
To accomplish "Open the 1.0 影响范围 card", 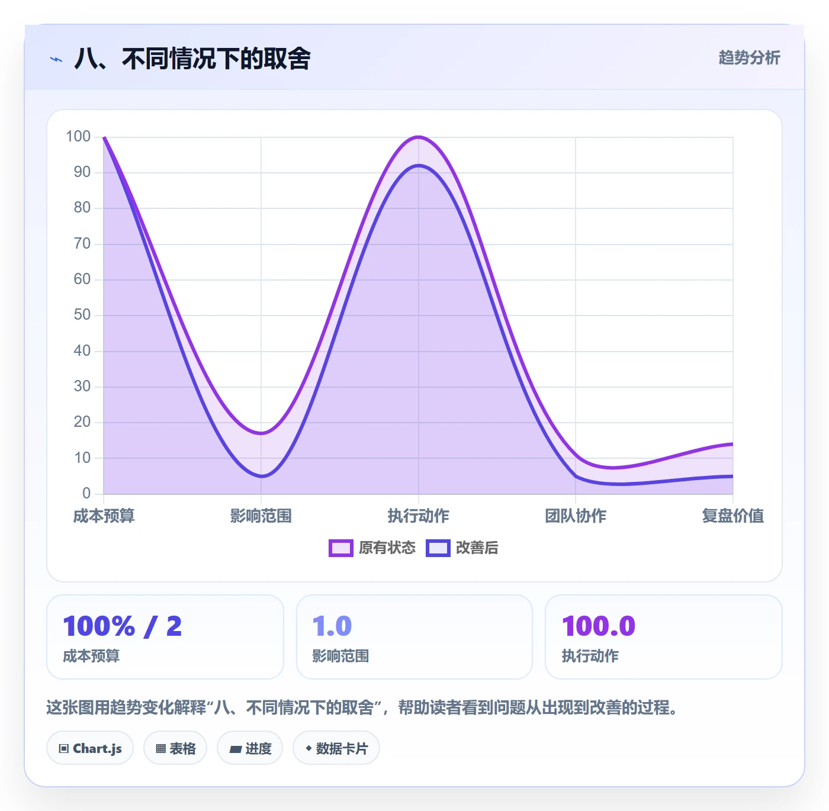I will tap(415, 637).
